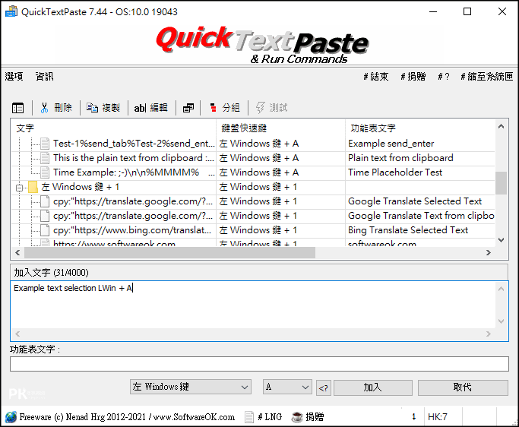Click the Group (分組) toolbar button
This screenshot has height=427, width=519.
225,108
